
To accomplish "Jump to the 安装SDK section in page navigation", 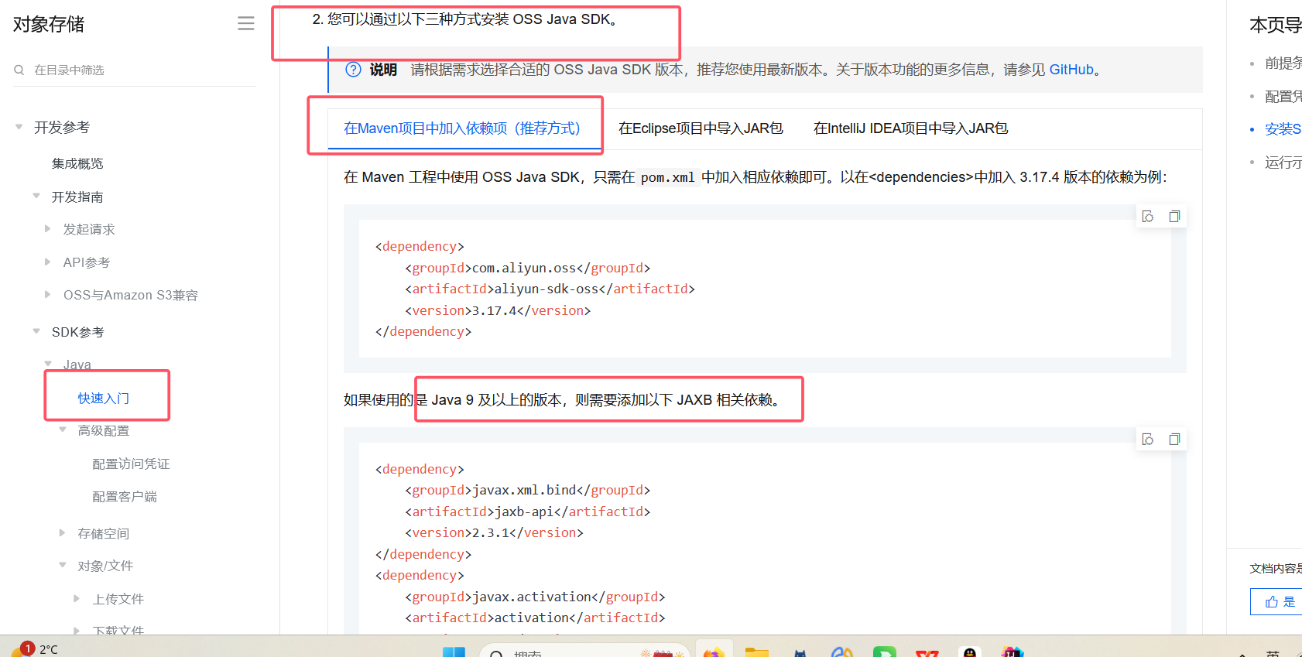I will [1283, 128].
